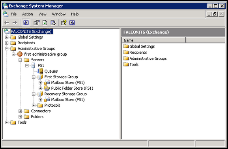
Task: Click Exchange System Manager title bar icon
Action: click(x=6, y=6)
